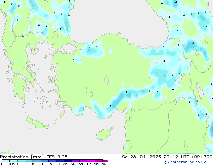Click the purple arrow above the 50 legend label

coord(106,161)
